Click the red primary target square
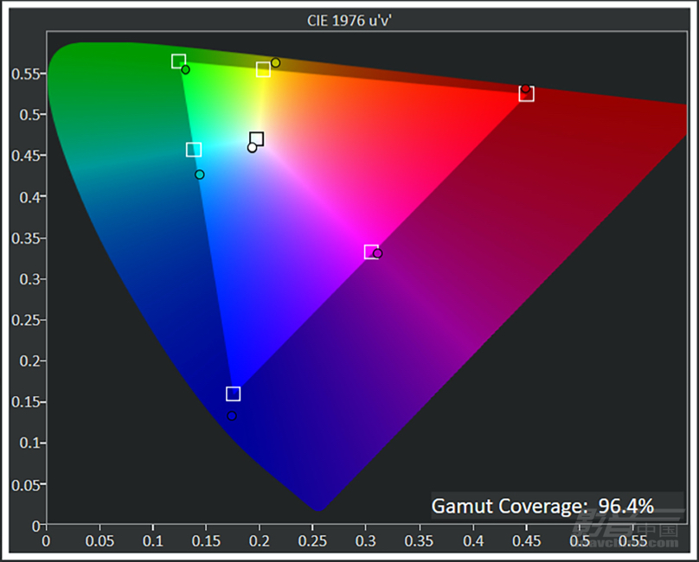Image resolution: width=699 pixels, height=562 pixels. point(526,94)
